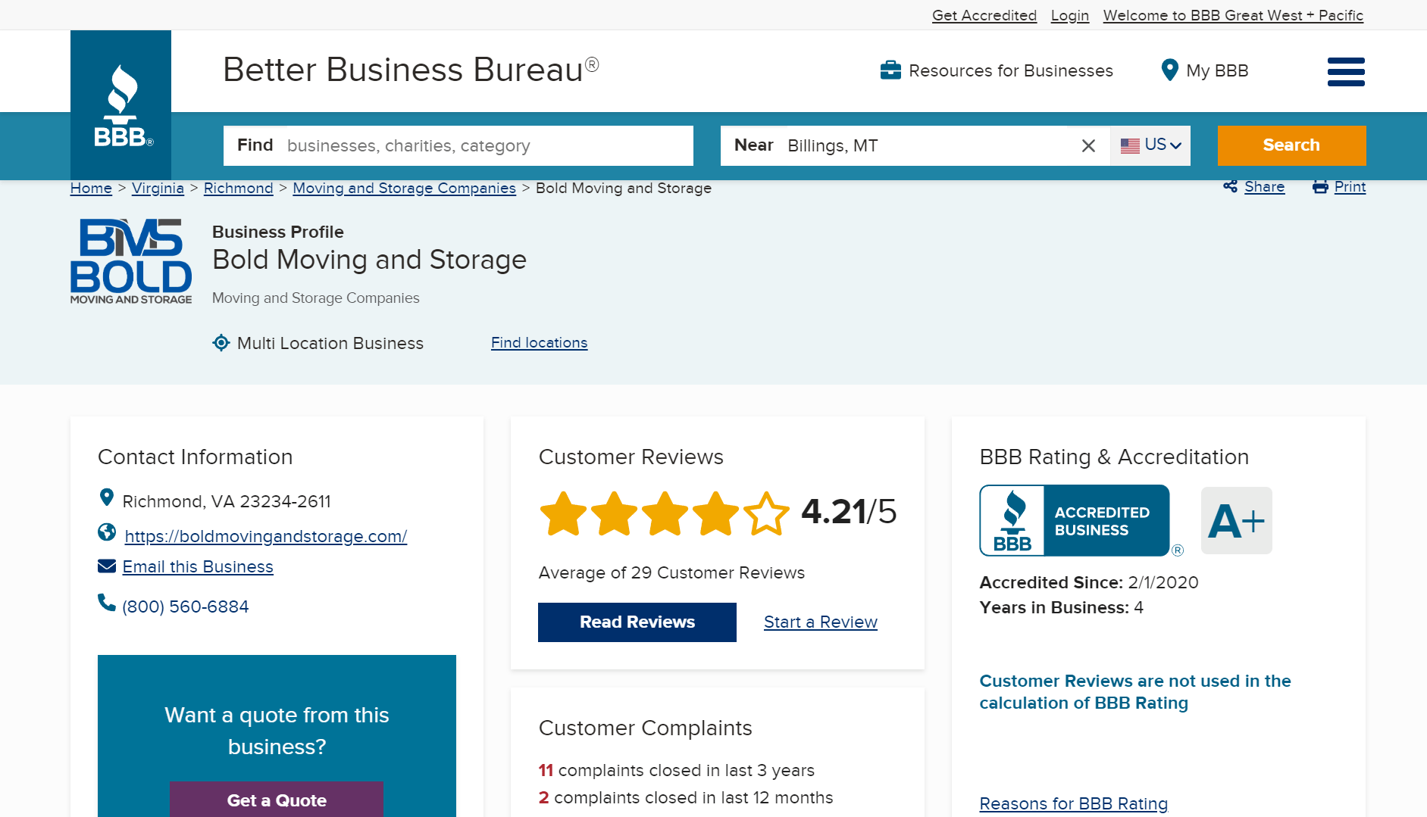This screenshot has height=817, width=1427.
Task: Click Customer Reviews are not used notice
Action: [1135, 692]
